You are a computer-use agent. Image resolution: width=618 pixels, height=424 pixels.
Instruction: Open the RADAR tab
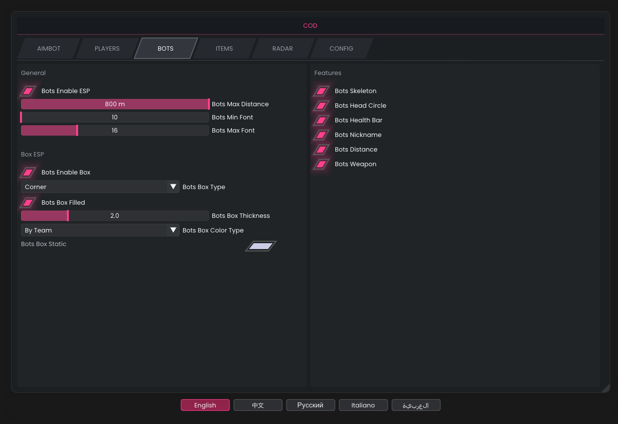click(283, 49)
